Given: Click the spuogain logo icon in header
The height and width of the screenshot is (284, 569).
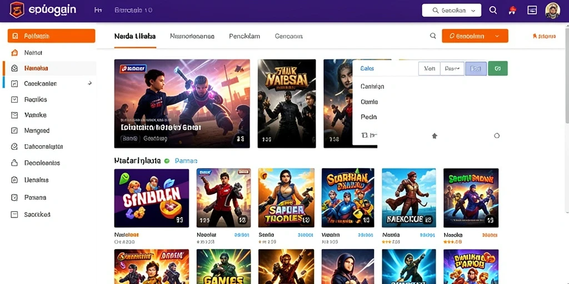Looking at the screenshot, I should (x=17, y=10).
